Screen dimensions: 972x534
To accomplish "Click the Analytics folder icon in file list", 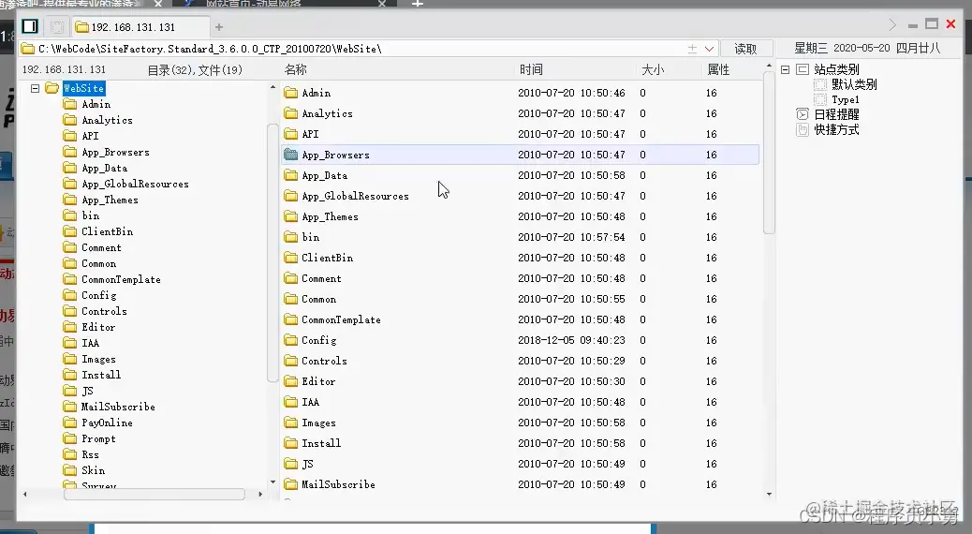I will pyautogui.click(x=290, y=113).
